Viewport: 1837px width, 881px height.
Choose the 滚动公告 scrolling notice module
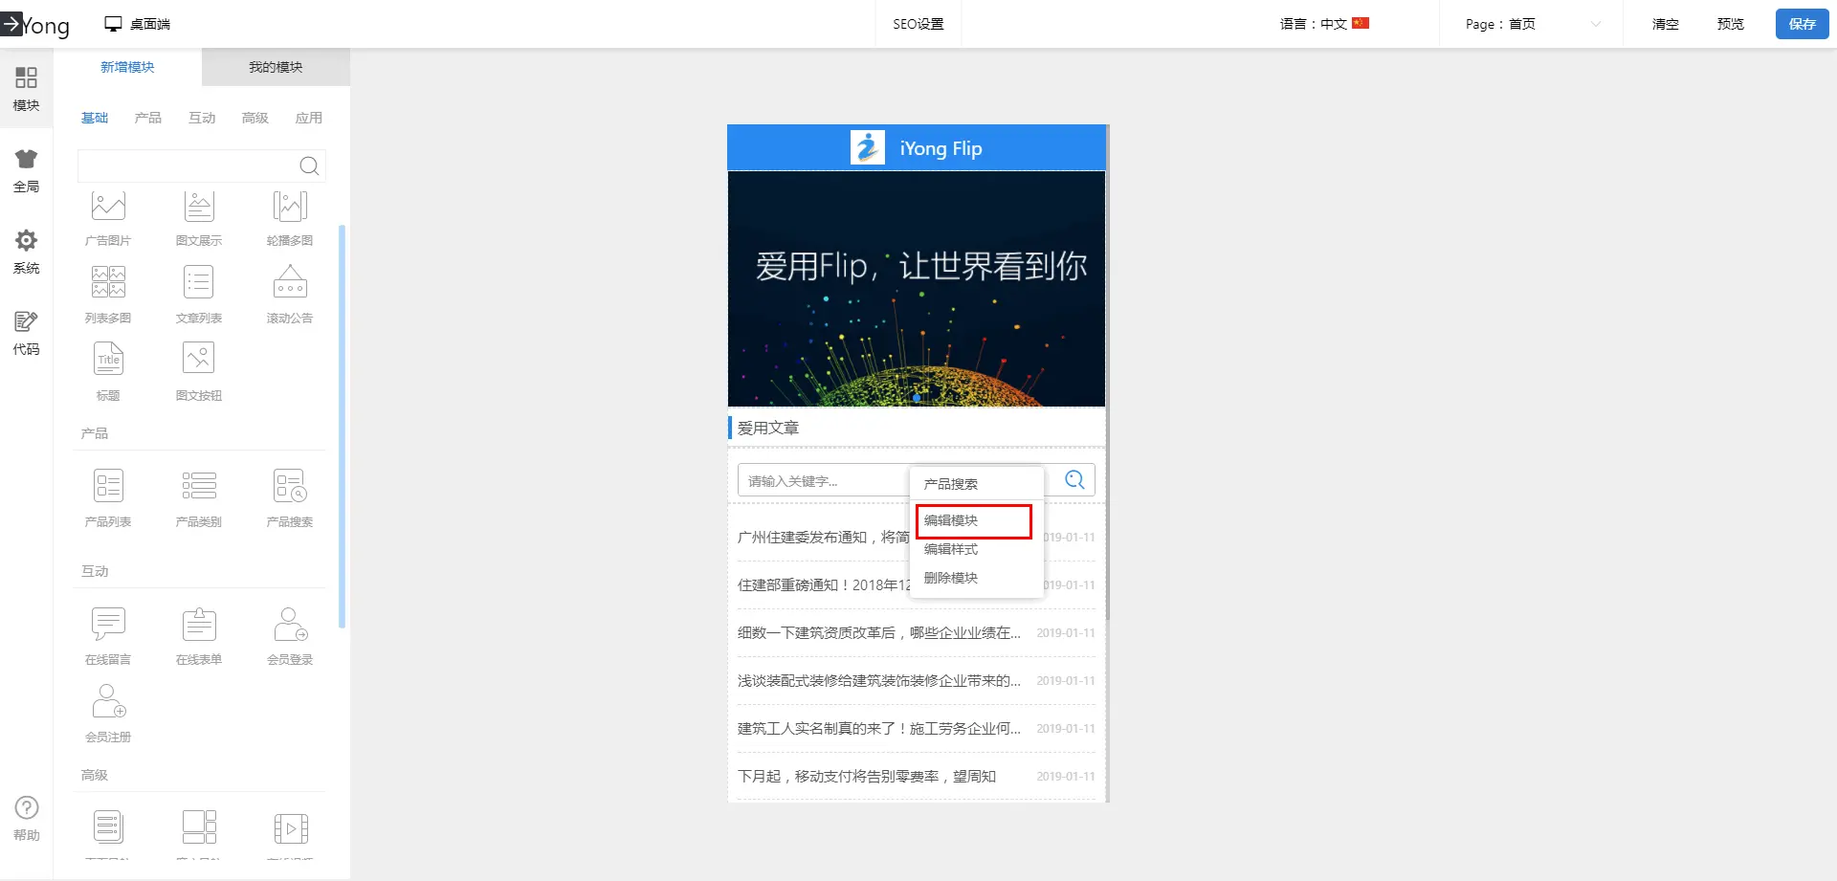(290, 283)
